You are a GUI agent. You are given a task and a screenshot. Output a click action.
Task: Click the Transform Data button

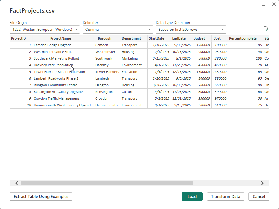click(x=225, y=197)
